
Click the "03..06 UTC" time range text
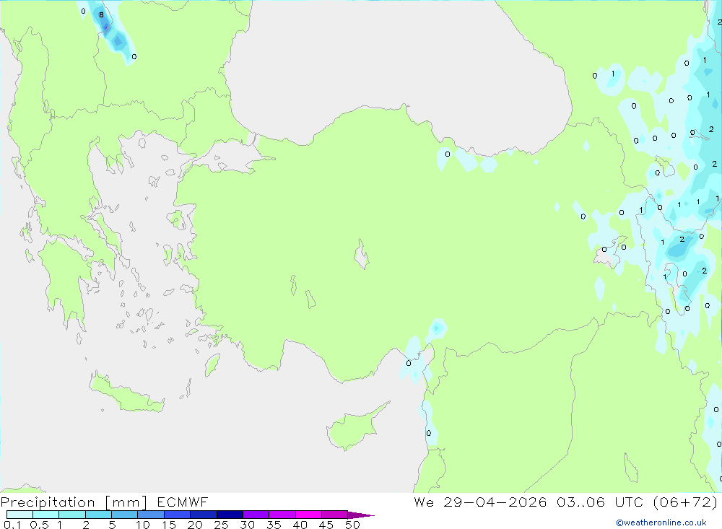599,502
